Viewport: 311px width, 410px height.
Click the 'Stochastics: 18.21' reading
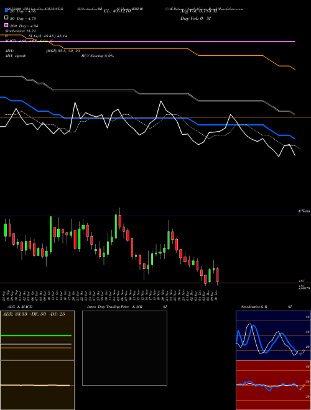(21, 31)
